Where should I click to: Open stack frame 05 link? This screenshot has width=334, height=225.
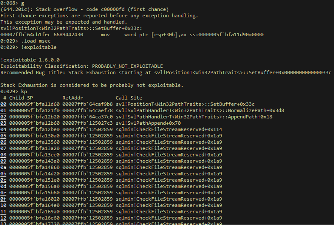coord(3,136)
